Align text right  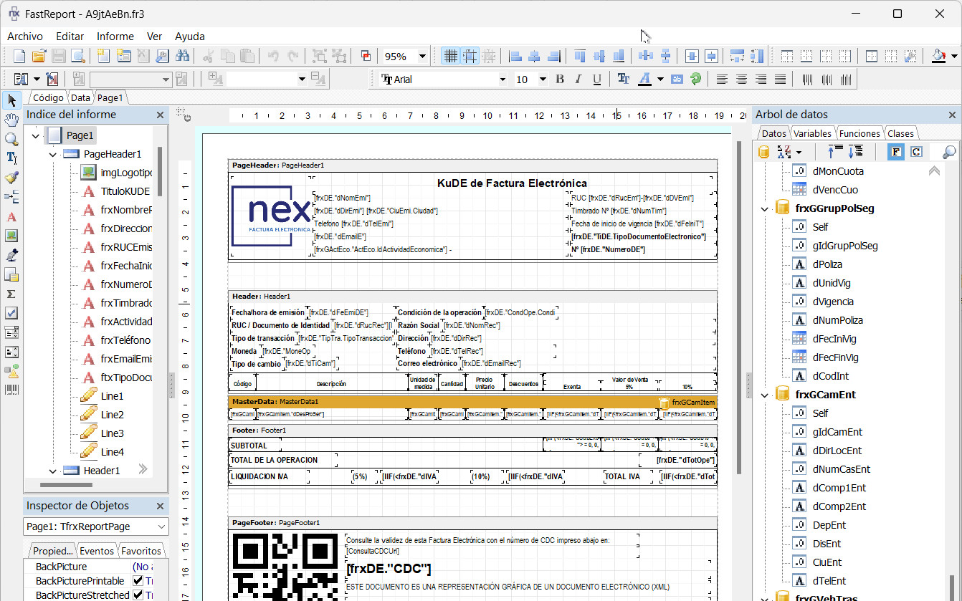click(x=761, y=80)
